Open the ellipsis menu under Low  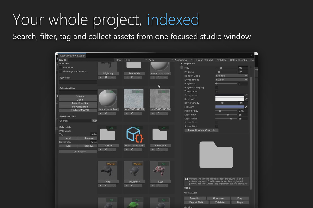click(165, 186)
